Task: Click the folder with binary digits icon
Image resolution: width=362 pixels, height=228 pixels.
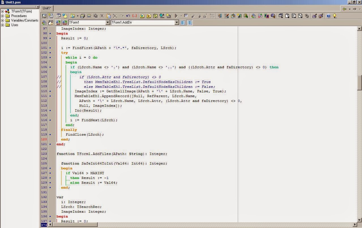Action: tap(168, 16)
